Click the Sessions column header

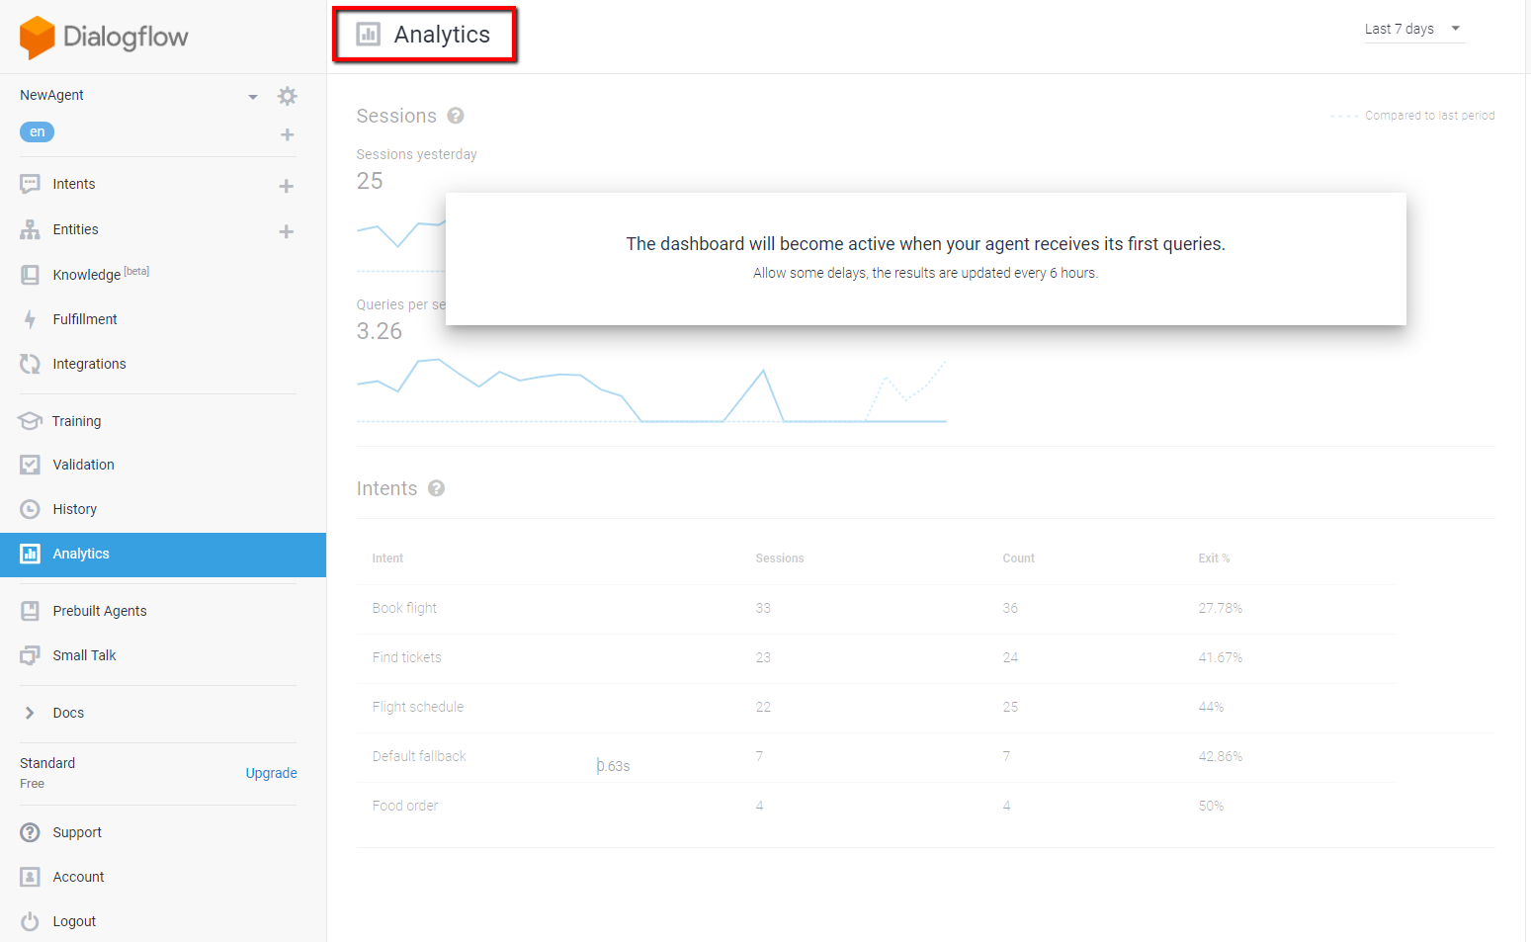click(x=780, y=558)
